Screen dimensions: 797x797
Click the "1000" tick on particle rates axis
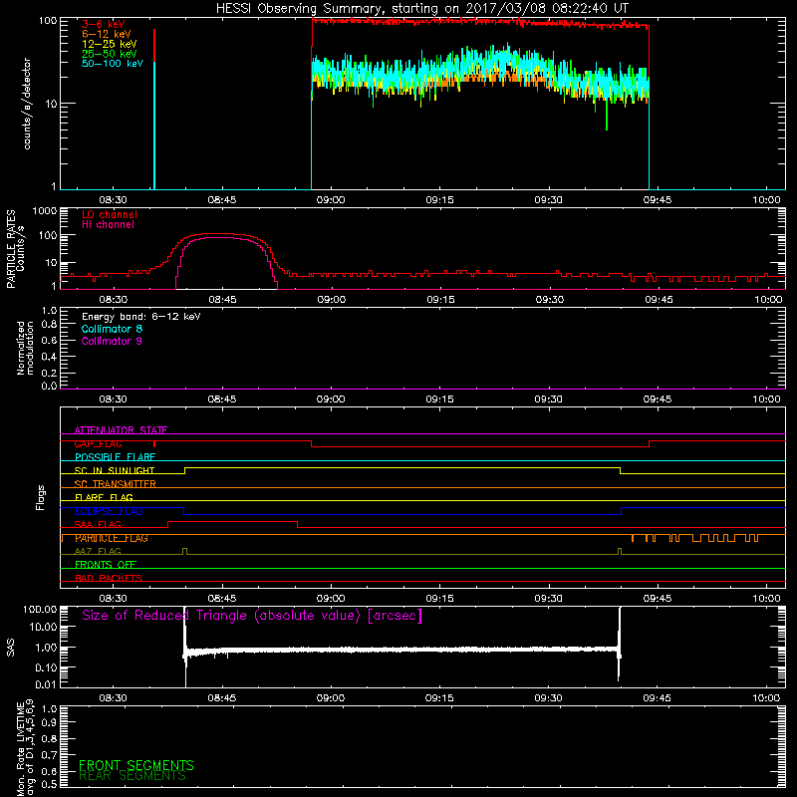(45, 211)
